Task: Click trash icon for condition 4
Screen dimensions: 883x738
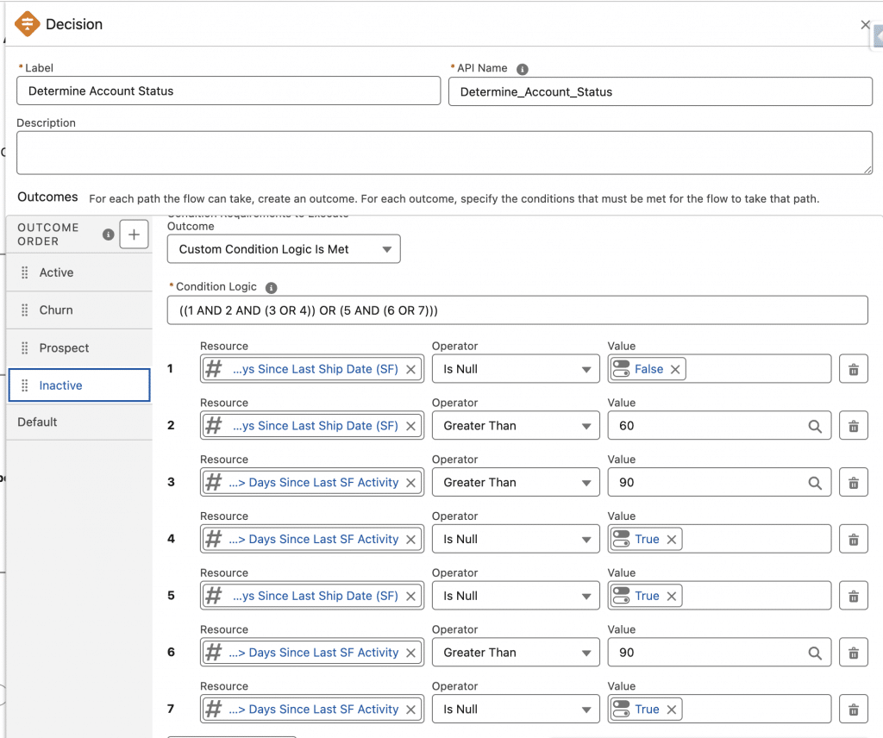Action: pyautogui.click(x=853, y=540)
